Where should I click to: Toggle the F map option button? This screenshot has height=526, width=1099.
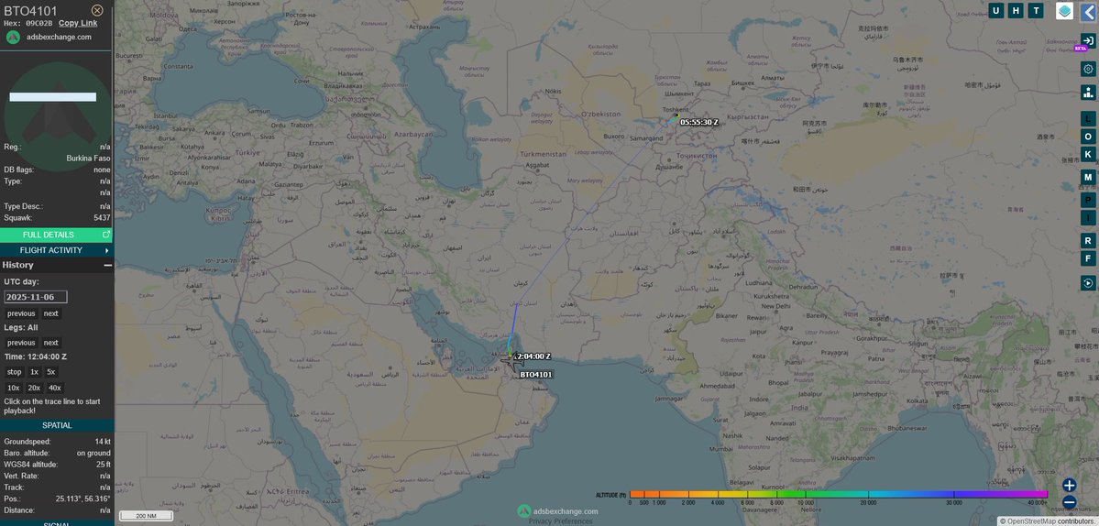(1088, 259)
